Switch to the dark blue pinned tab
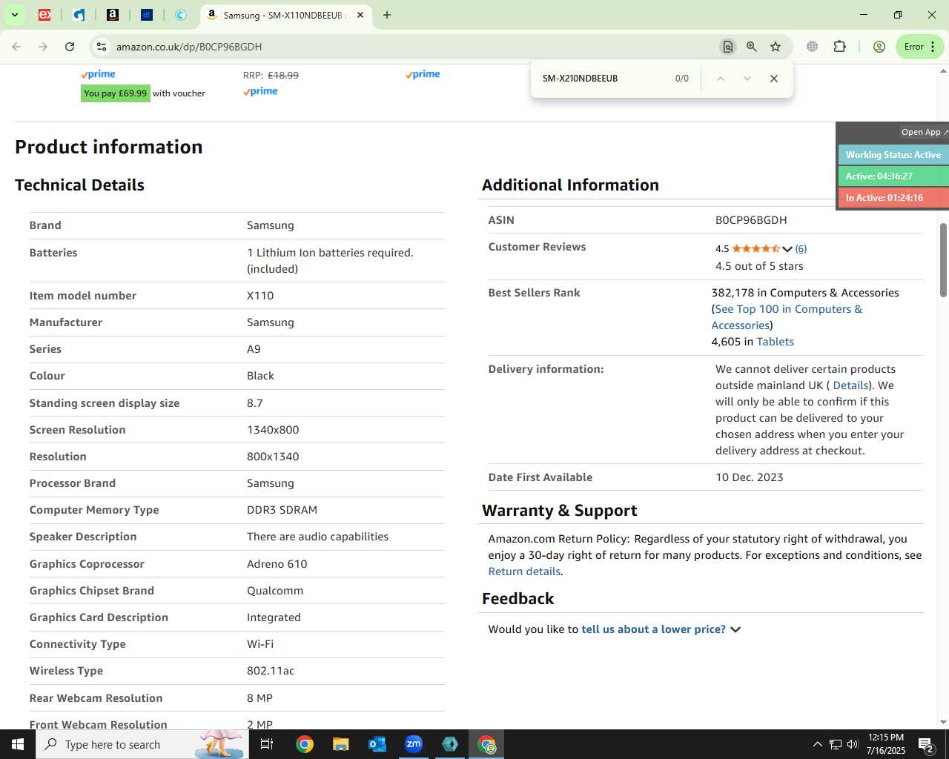The height and width of the screenshot is (759, 949). (147, 15)
